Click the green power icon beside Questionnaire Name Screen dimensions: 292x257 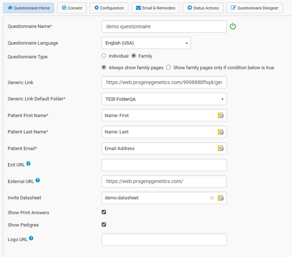click(x=233, y=26)
